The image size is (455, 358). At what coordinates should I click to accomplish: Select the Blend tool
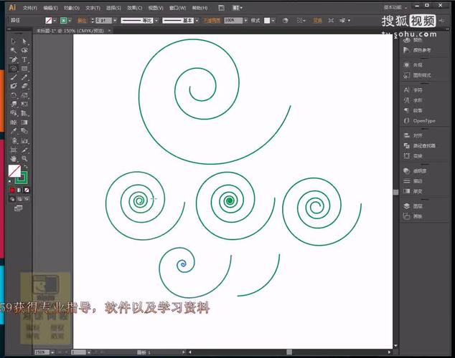(24, 131)
